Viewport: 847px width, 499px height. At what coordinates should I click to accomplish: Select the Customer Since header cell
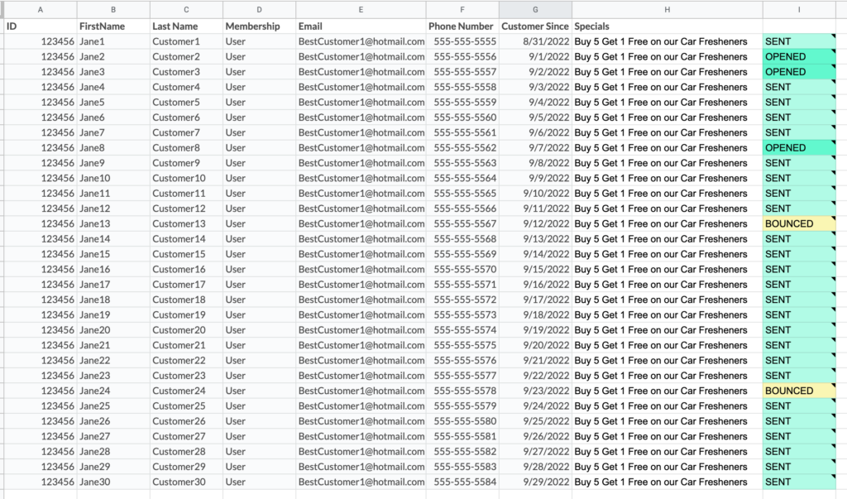tap(534, 26)
